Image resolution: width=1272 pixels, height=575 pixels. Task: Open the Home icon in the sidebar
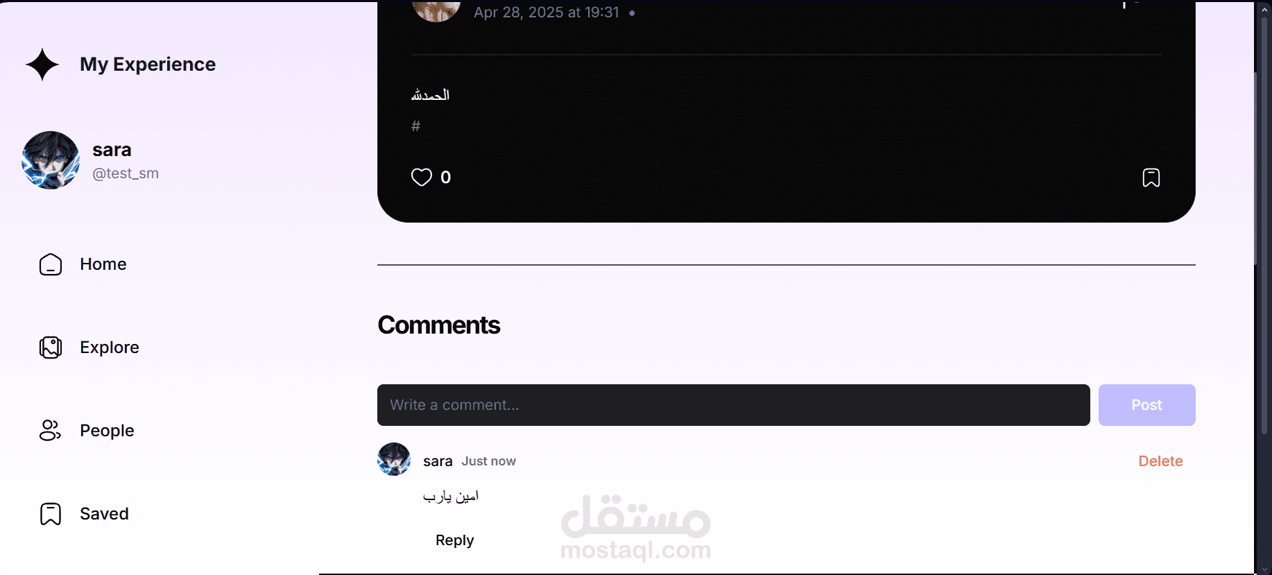(x=51, y=264)
